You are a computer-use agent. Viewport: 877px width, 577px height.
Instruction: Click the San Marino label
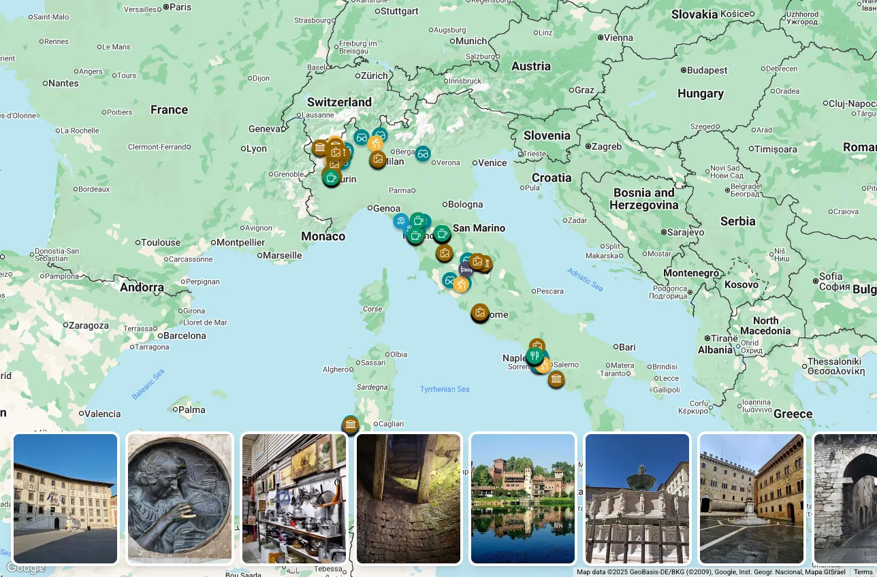[x=479, y=228]
